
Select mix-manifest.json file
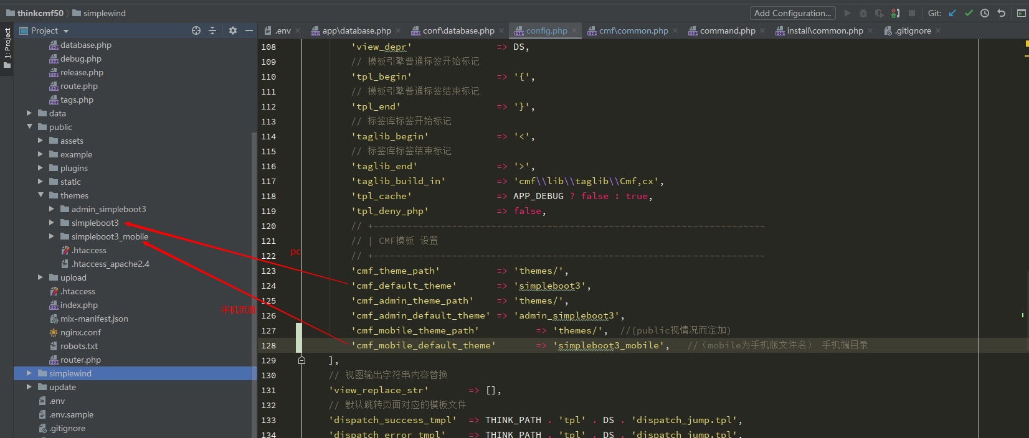(94, 319)
